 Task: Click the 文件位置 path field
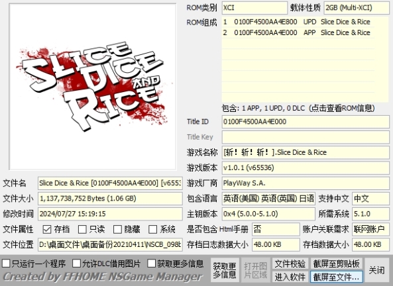(x=110, y=245)
